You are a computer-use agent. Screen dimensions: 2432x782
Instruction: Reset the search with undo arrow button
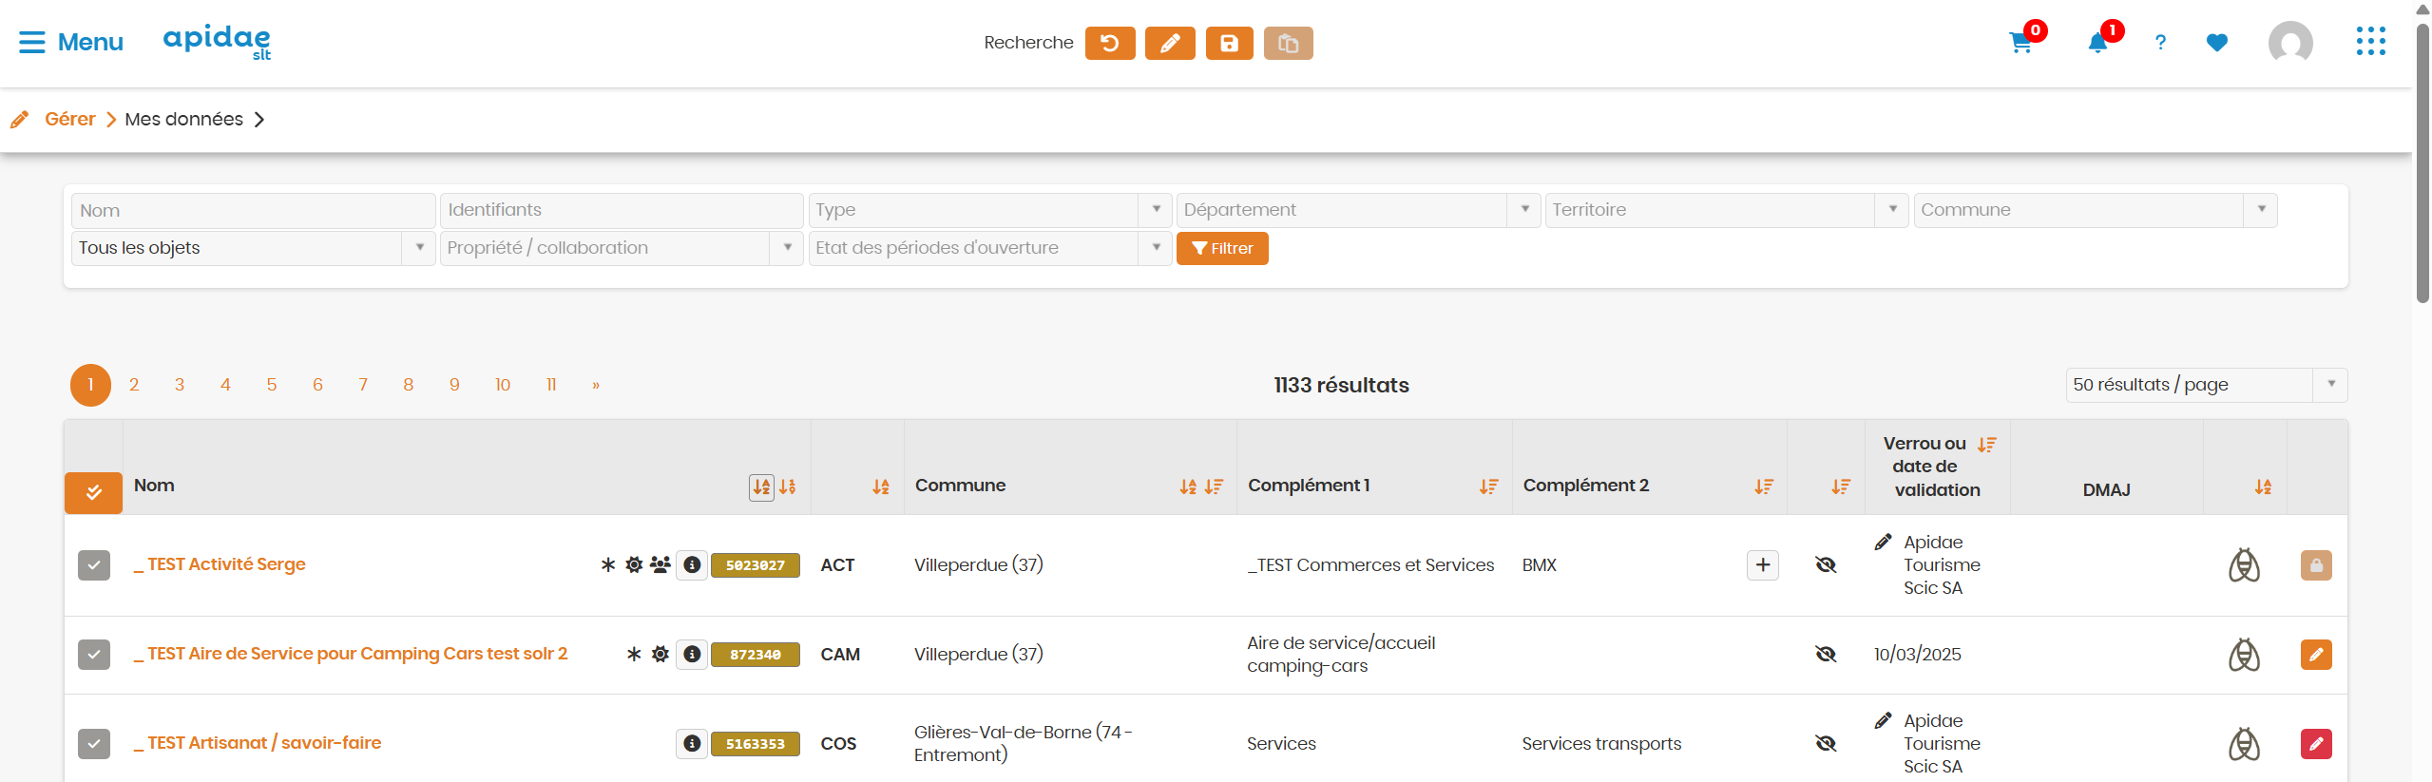click(1109, 43)
